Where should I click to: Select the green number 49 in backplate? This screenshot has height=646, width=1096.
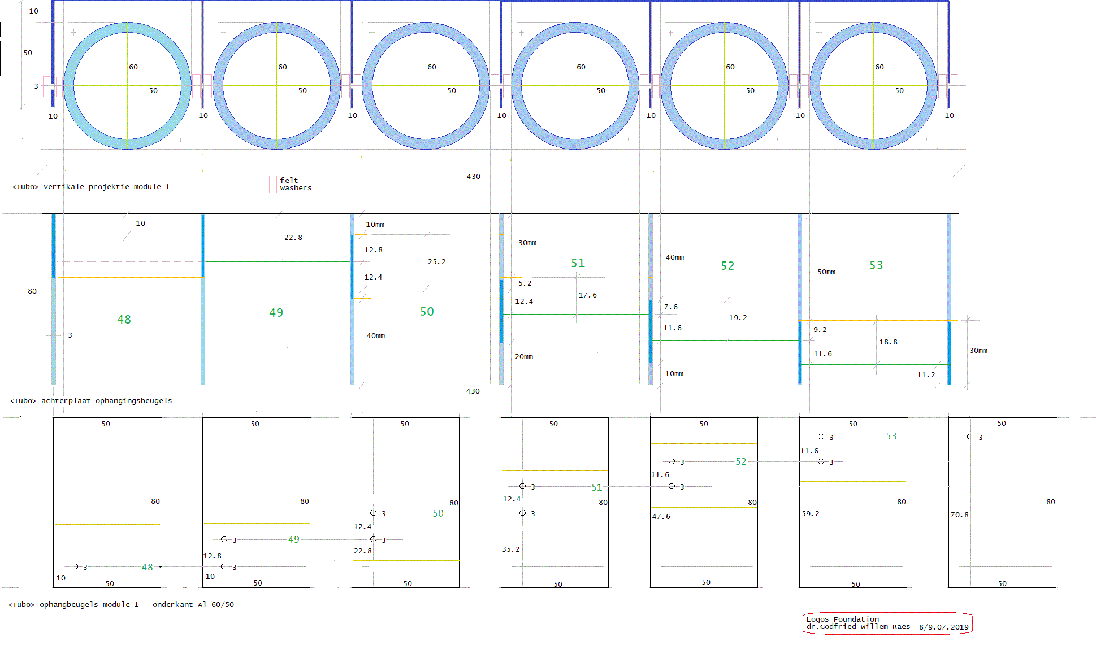point(276,313)
